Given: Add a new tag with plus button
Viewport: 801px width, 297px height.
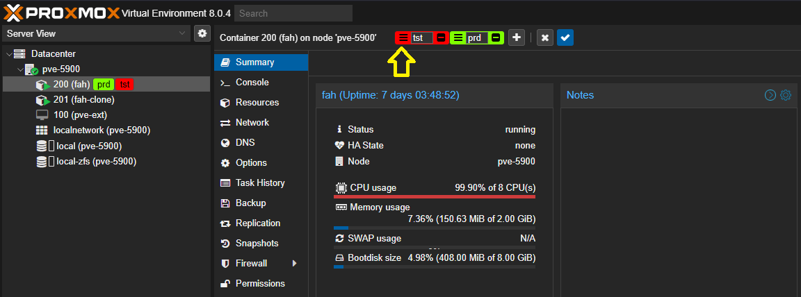Looking at the screenshot, I should [x=517, y=37].
